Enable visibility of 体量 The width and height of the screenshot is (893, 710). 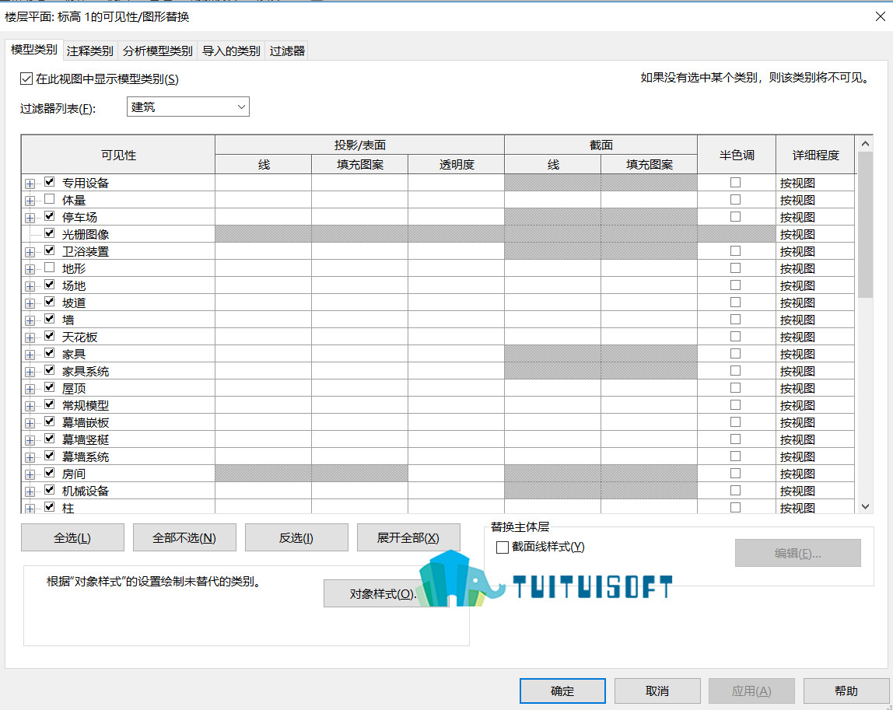click(50, 199)
